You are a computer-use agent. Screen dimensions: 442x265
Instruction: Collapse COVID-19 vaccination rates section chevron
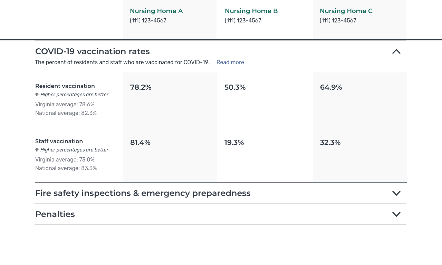[396, 52]
